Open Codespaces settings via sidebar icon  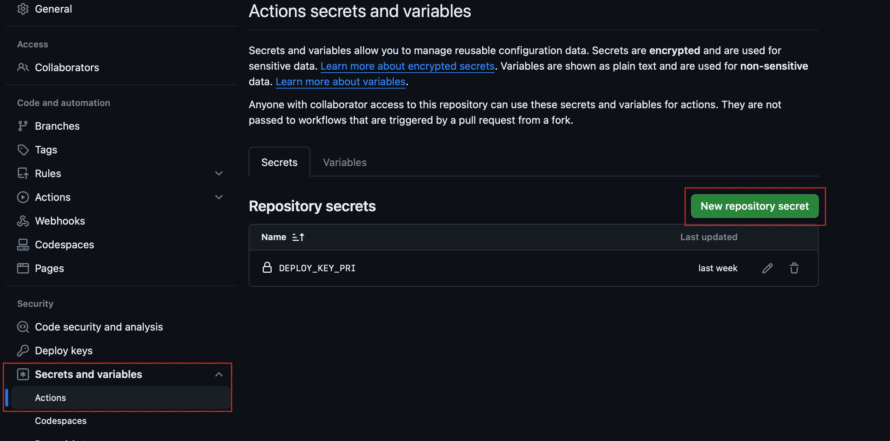coord(23,244)
